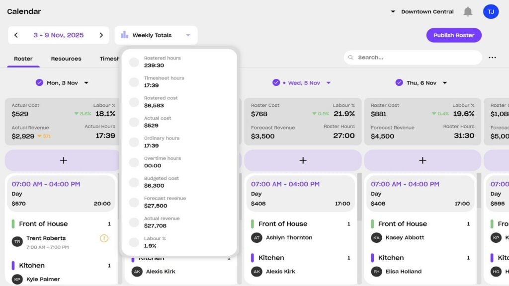Viewport: 509px width, 286px height.
Task: Click the TJ profile avatar
Action: click(491, 11)
